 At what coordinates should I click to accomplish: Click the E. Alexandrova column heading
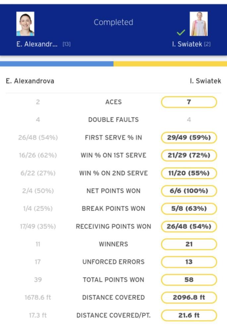click(30, 81)
